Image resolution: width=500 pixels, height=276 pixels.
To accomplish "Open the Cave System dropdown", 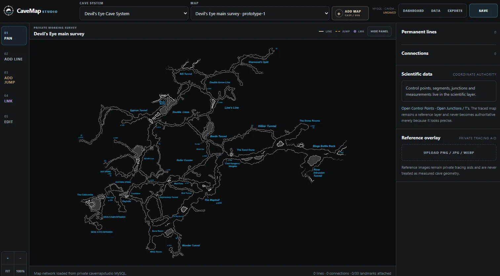I will (x=134, y=14).
